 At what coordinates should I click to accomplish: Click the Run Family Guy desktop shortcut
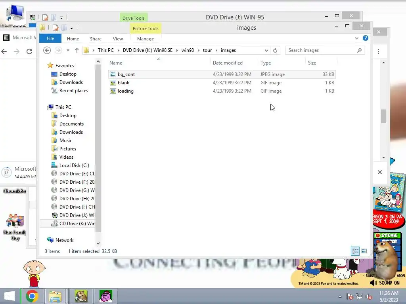[15, 227]
